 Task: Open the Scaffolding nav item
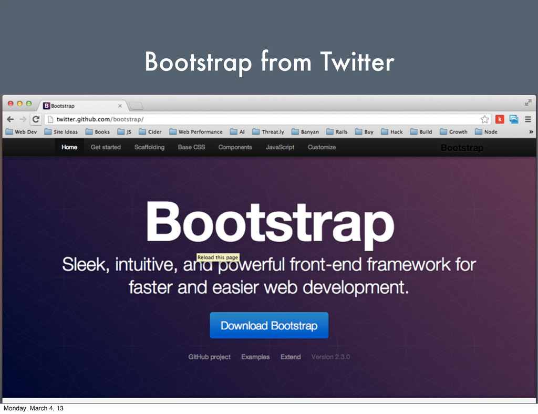point(149,147)
